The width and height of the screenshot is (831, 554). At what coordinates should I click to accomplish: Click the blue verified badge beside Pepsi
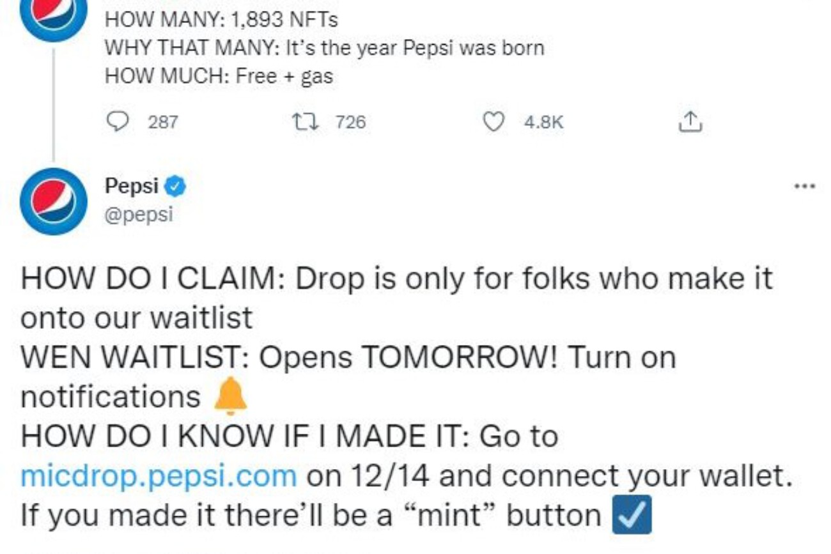[176, 187]
